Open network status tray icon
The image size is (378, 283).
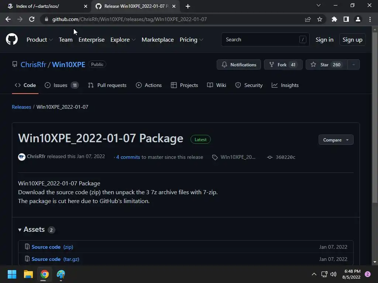(324, 274)
